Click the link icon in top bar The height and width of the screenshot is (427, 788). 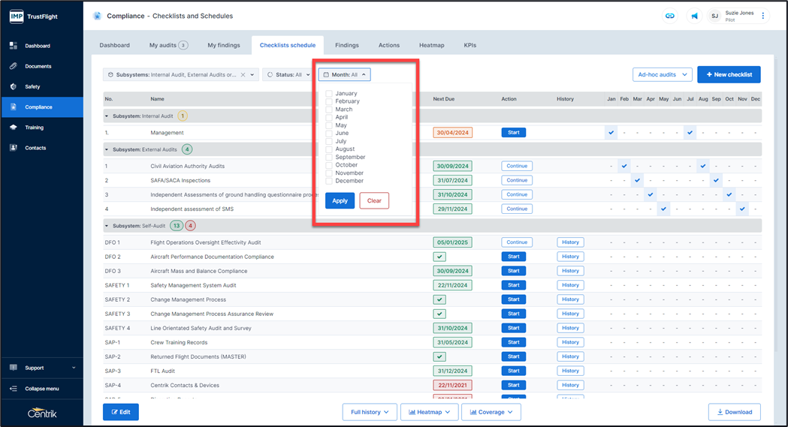669,16
